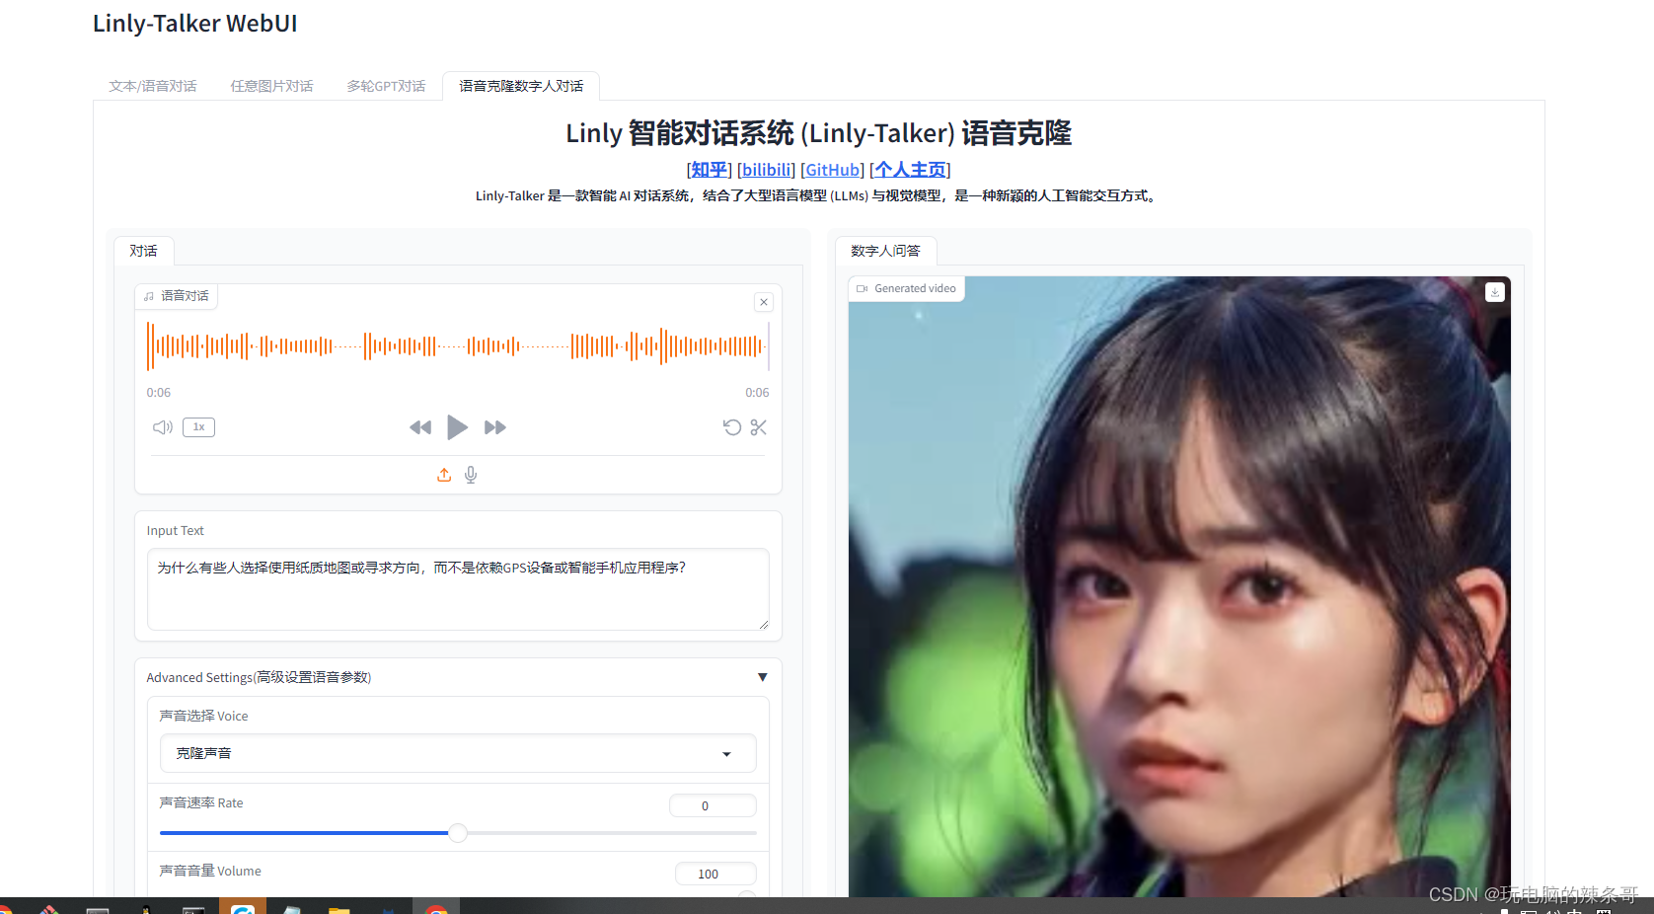Open the bilibili link
Screen dimensions: 1654x914
[767, 170]
